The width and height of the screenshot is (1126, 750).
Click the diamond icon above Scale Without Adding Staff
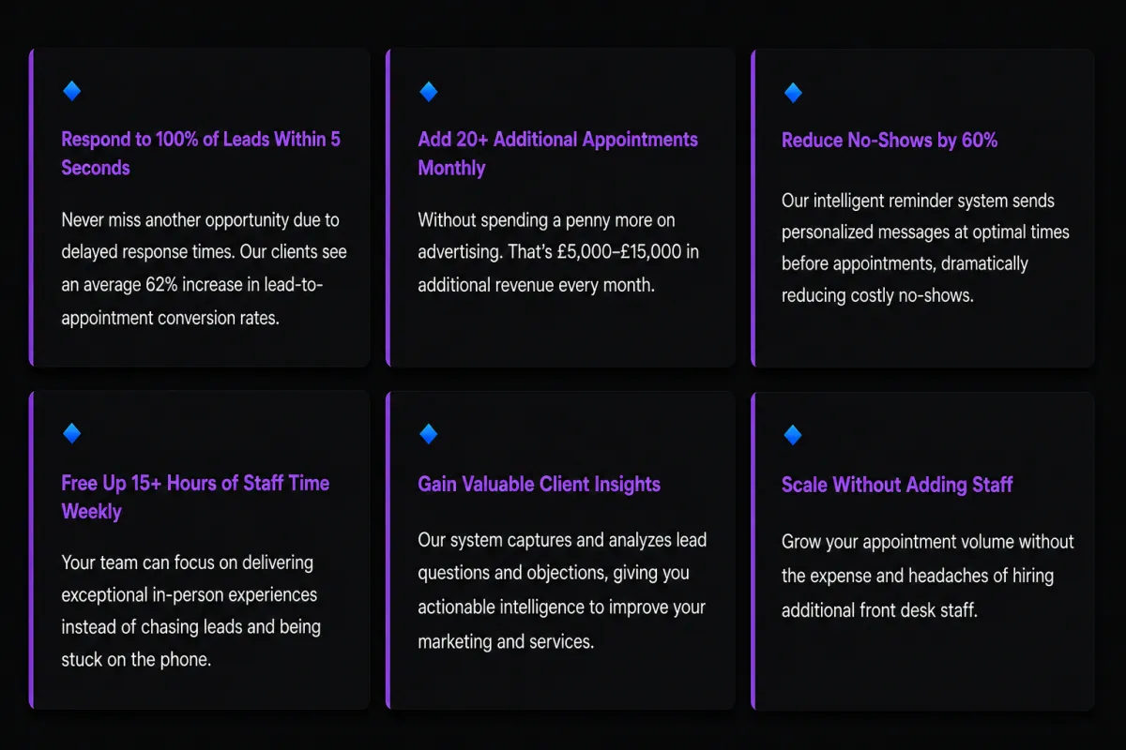coord(792,434)
